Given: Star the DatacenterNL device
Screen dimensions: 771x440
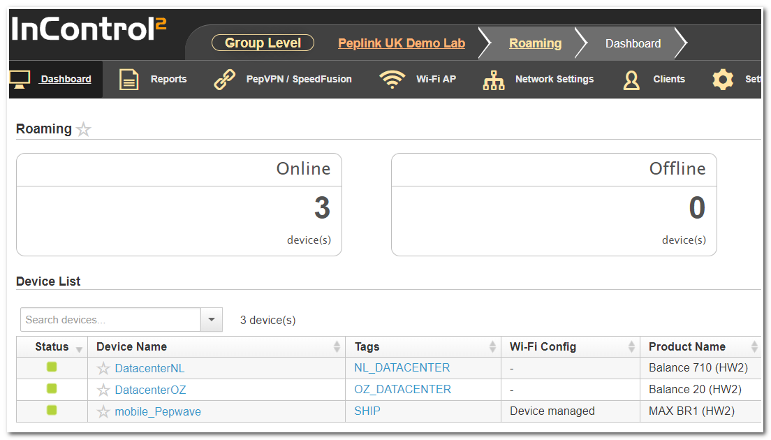Looking at the screenshot, I should tap(103, 368).
